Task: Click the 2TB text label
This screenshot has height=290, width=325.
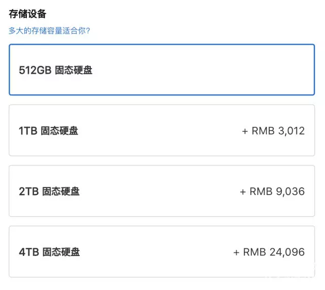Action: [29, 191]
